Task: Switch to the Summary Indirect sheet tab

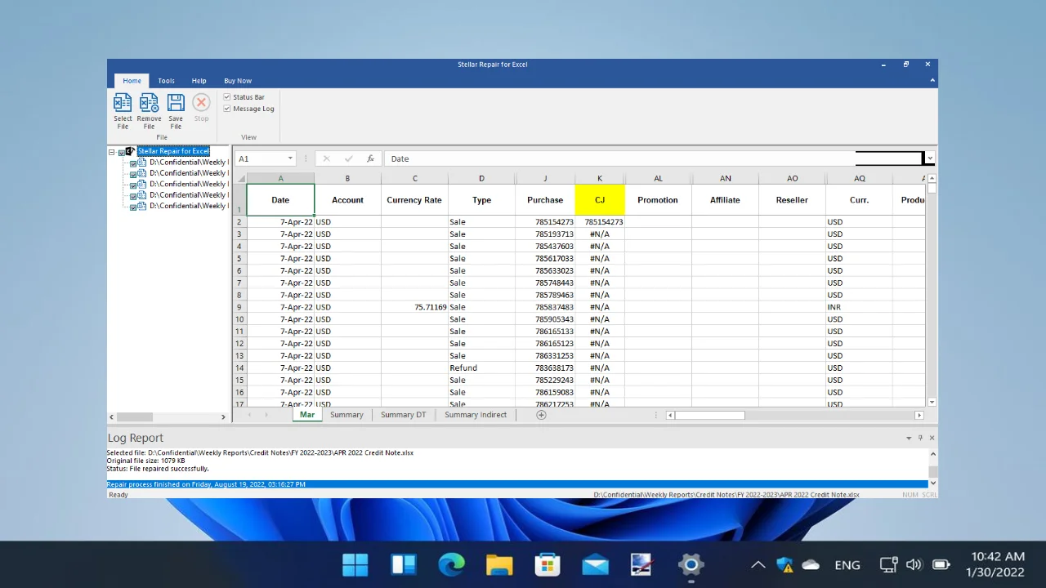Action: pos(476,415)
